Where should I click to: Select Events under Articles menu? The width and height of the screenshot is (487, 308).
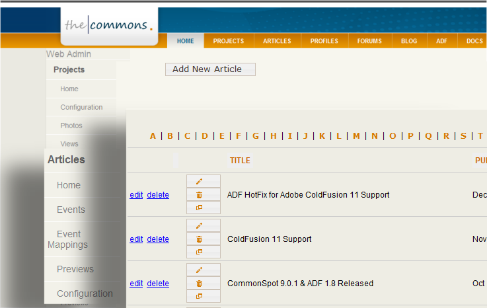[x=71, y=210]
